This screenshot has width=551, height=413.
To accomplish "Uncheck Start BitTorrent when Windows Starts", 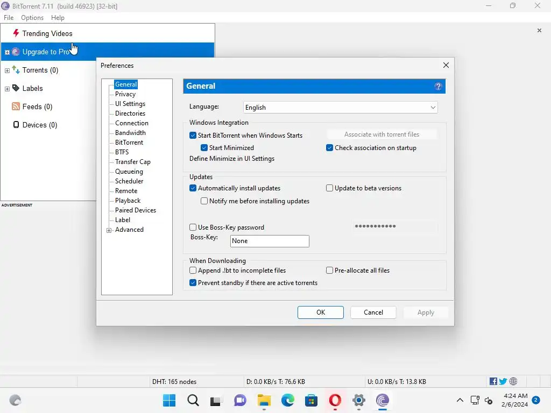I will [x=193, y=135].
